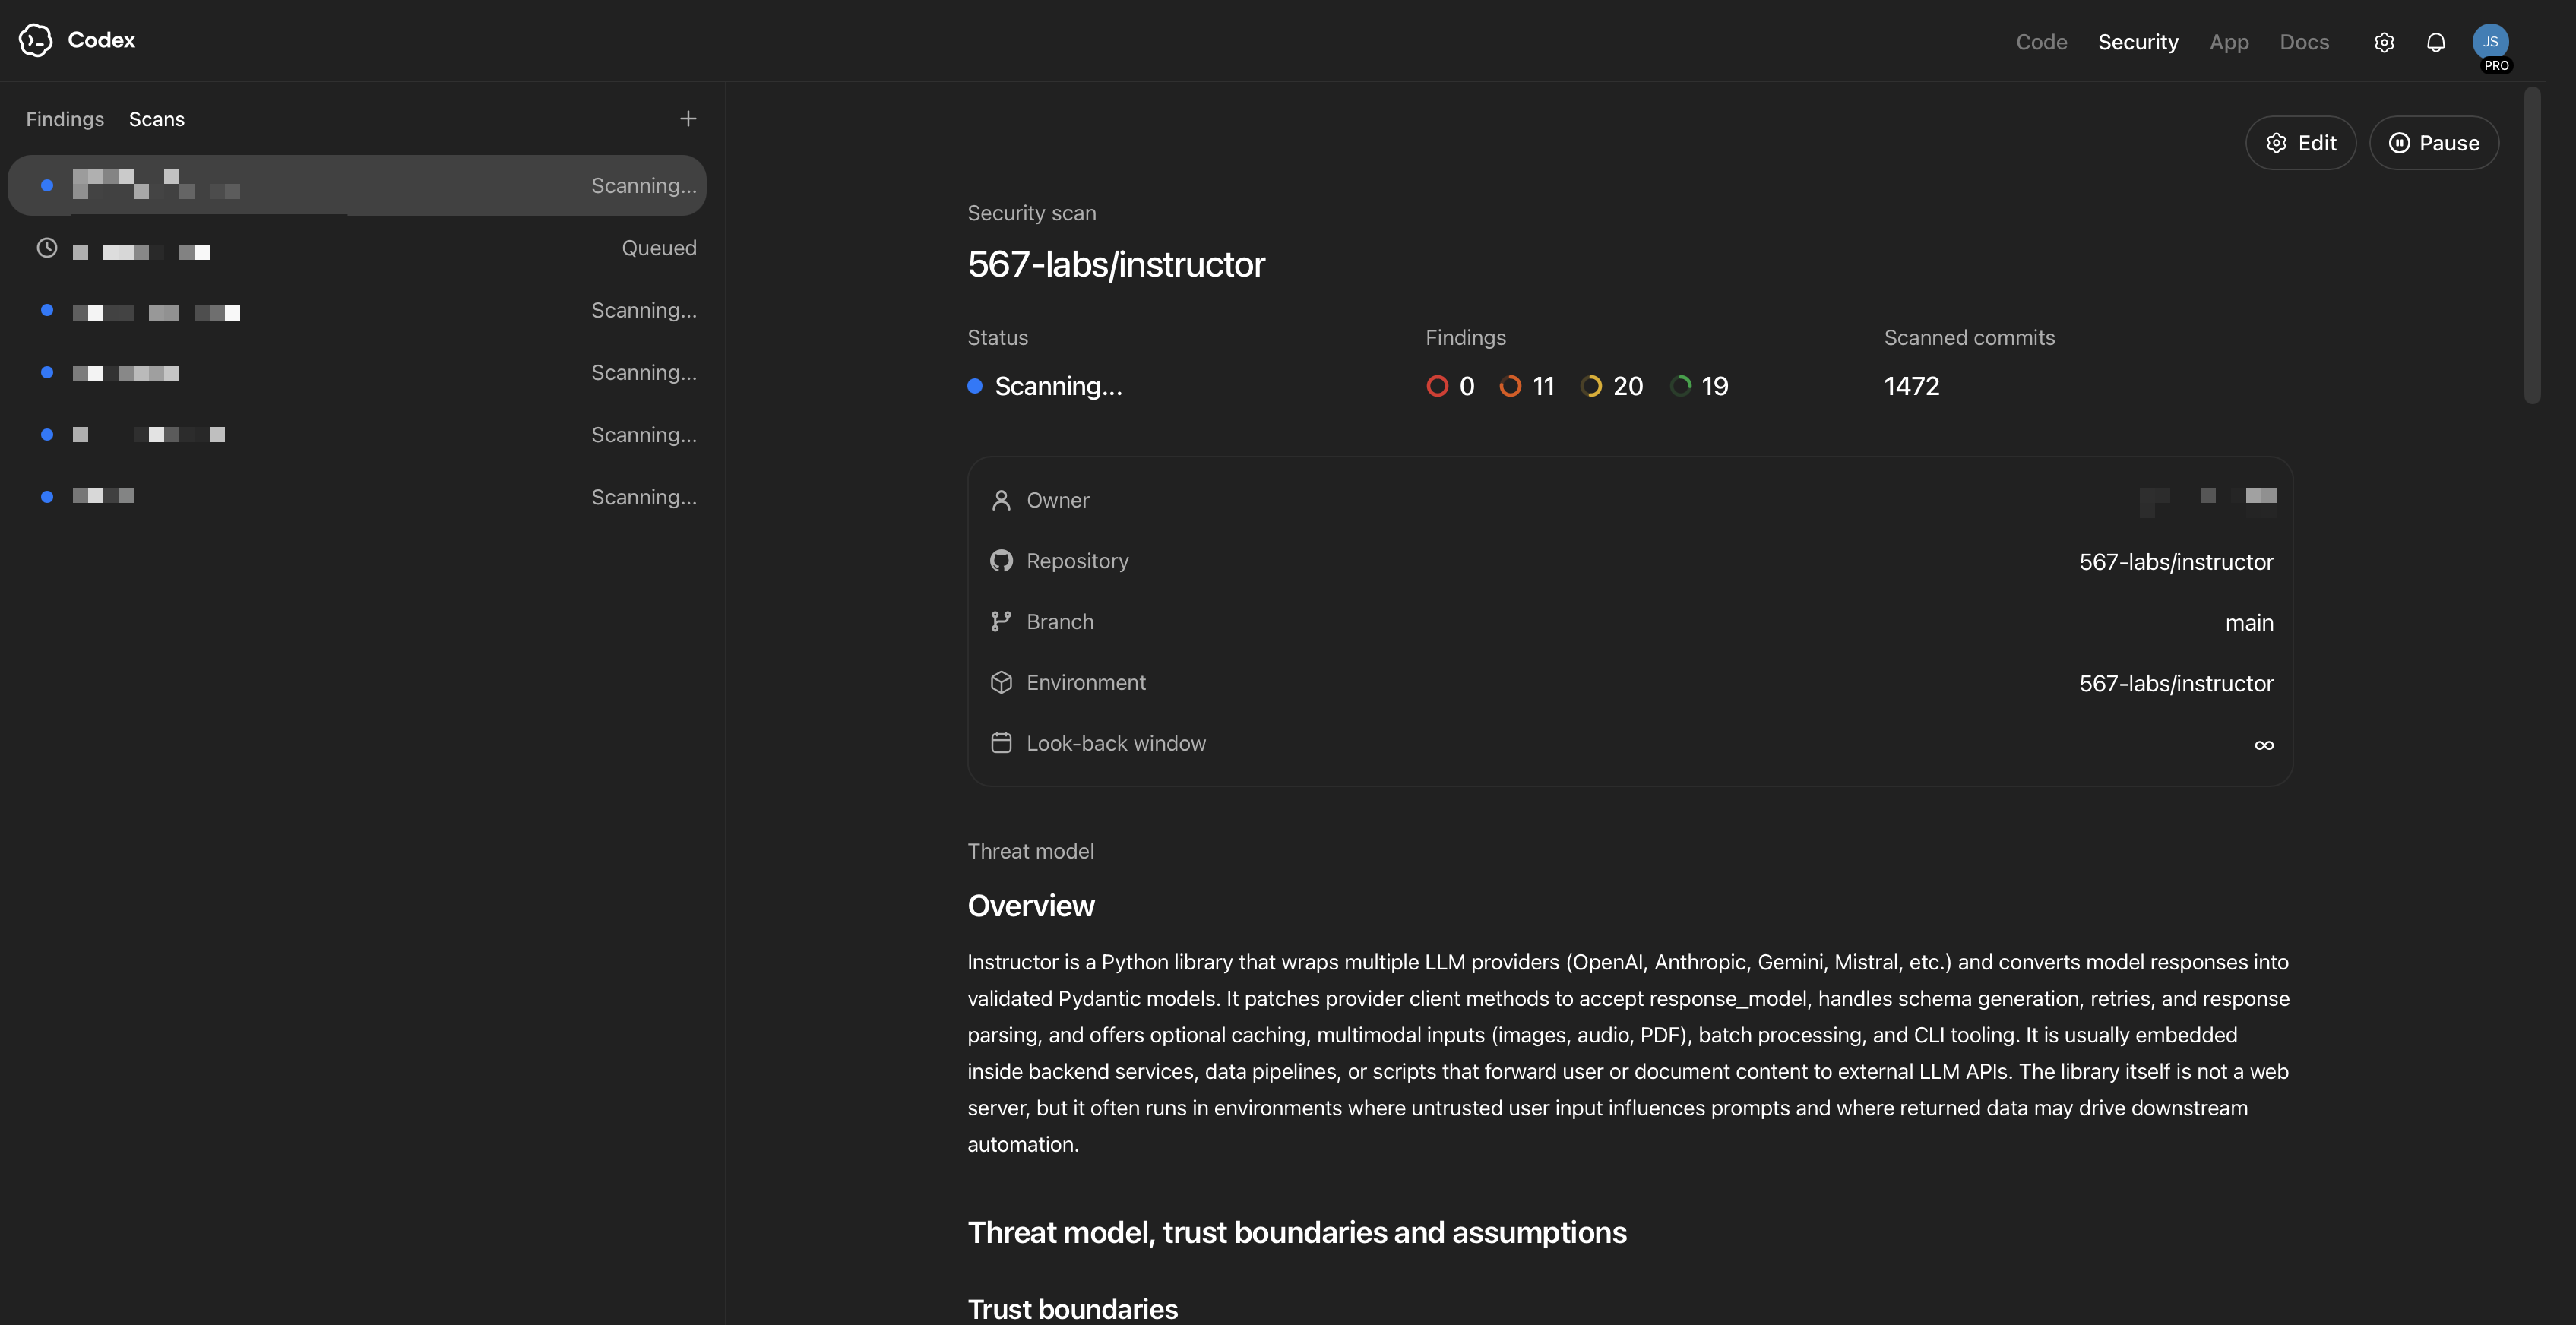The height and width of the screenshot is (1325, 2576).
Task: Switch to the Findings tab
Action: (64, 118)
